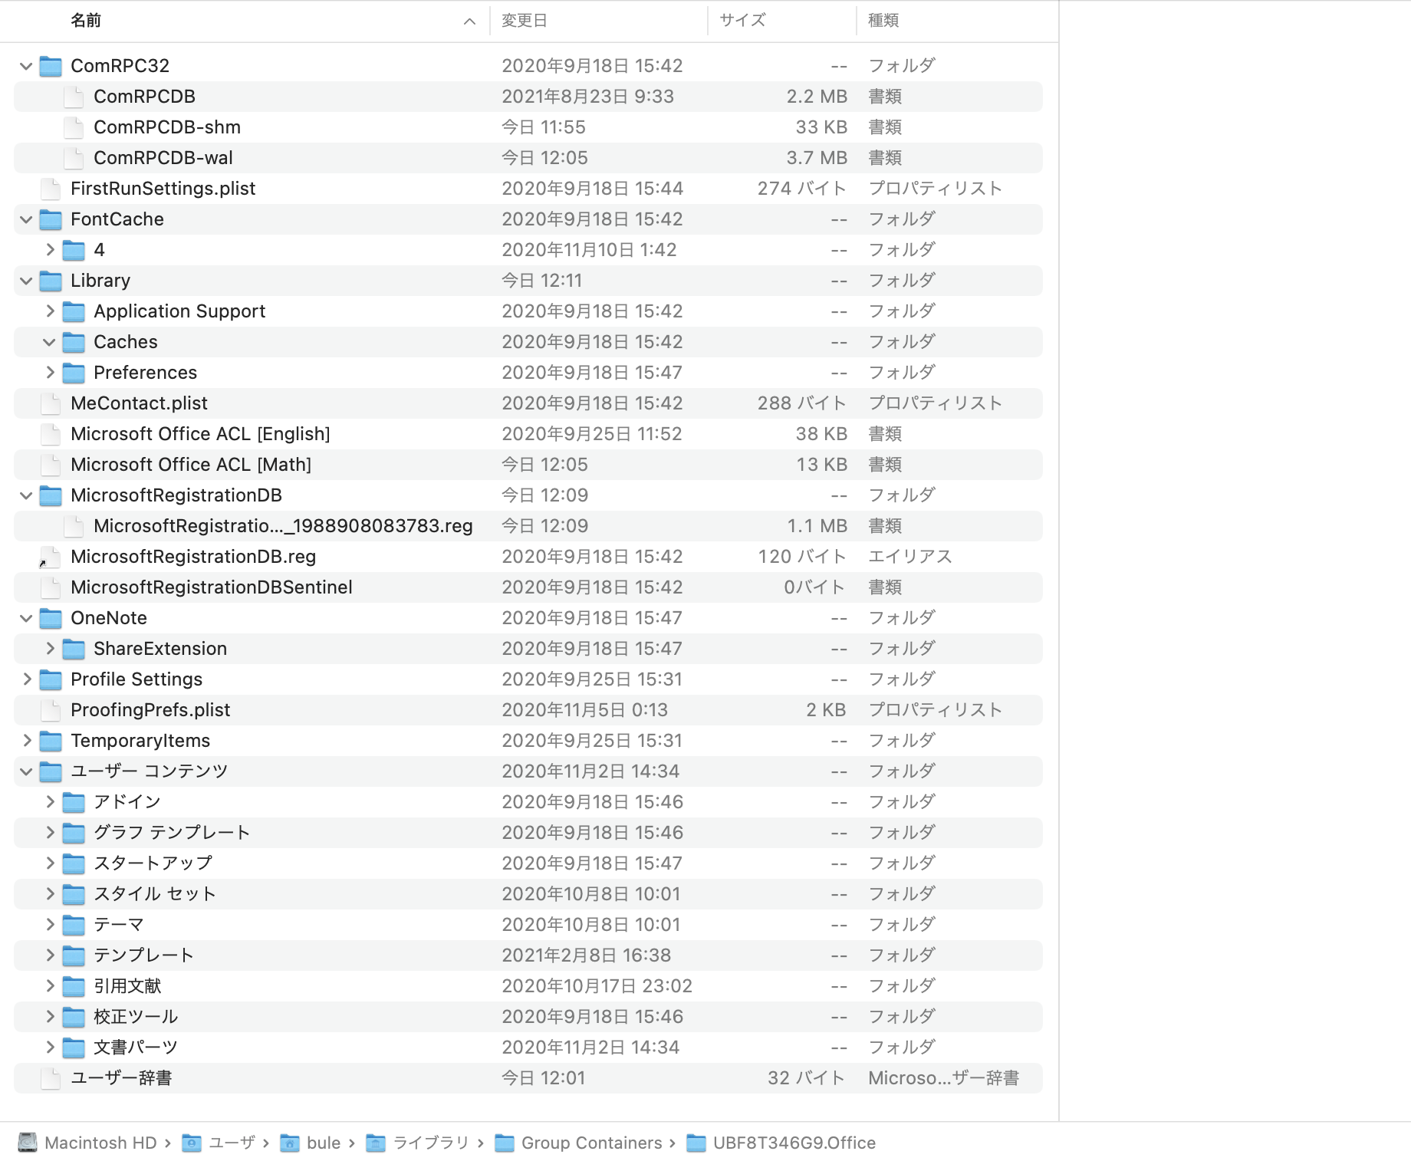Select the FirstRunSettings.plist file icon
The width and height of the screenshot is (1411, 1161).
pyautogui.click(x=51, y=189)
